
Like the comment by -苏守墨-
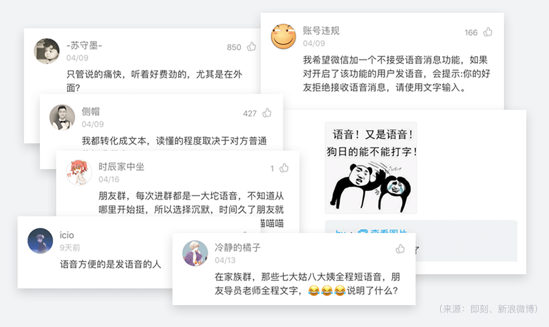click(251, 47)
